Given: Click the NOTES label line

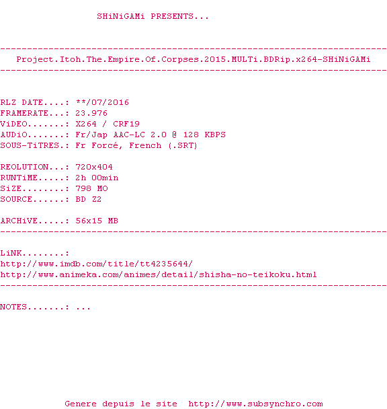Looking at the screenshot, I should click(45, 307).
